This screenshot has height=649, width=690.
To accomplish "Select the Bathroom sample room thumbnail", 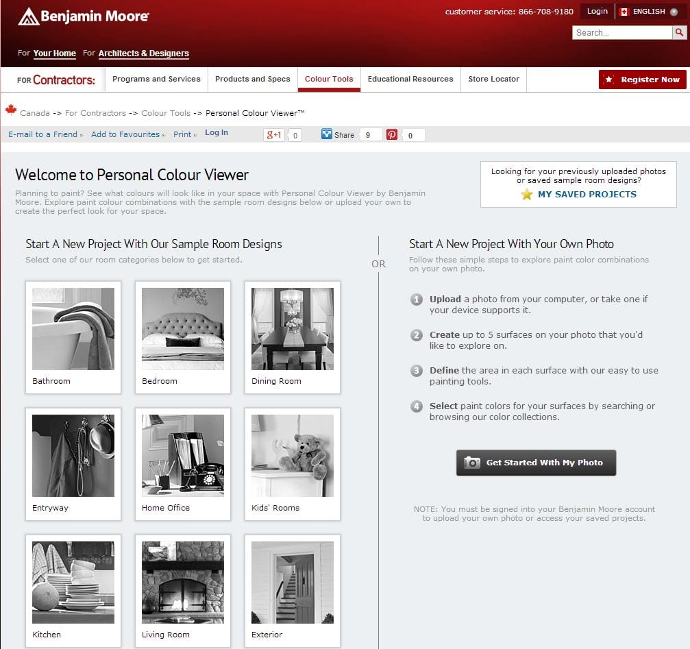I will point(73,329).
